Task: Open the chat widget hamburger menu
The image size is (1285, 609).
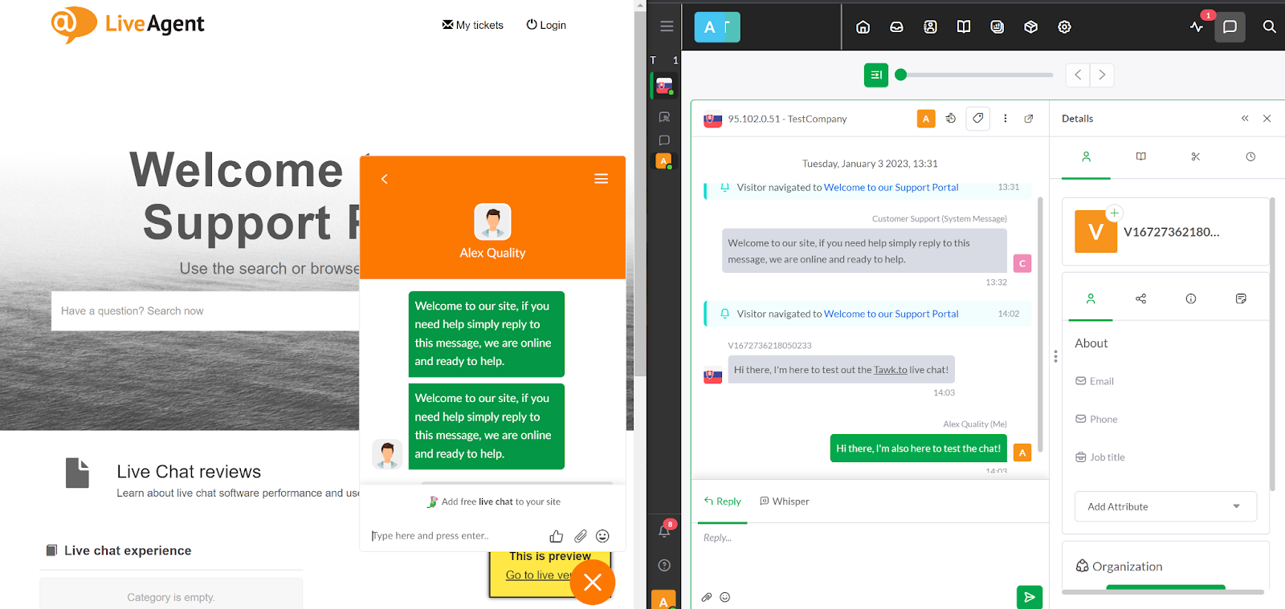Action: click(x=601, y=179)
